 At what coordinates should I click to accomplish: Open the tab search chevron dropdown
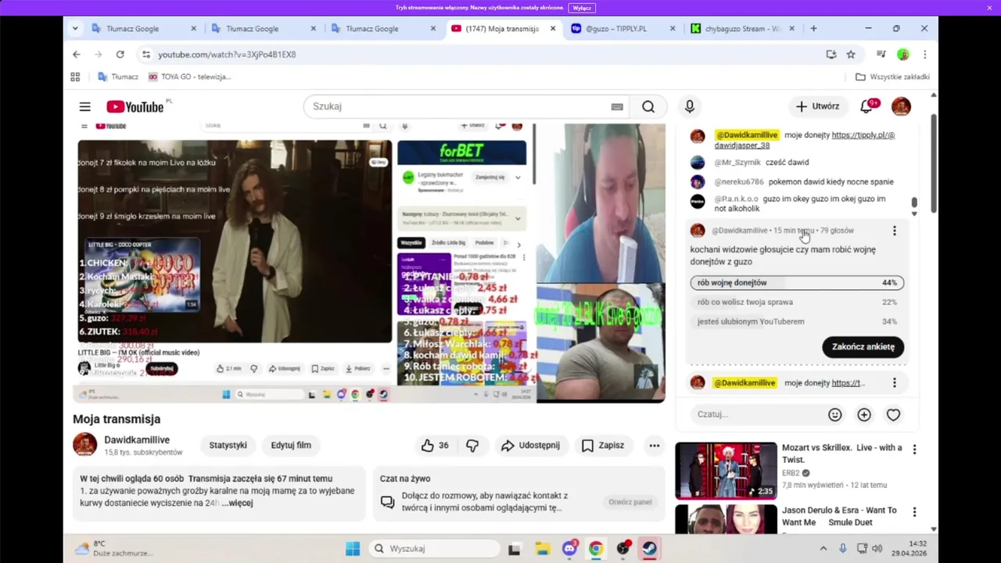[x=75, y=28]
